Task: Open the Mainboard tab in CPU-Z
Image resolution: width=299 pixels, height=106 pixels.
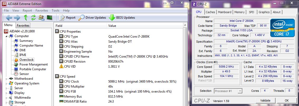Action: tap(225, 12)
